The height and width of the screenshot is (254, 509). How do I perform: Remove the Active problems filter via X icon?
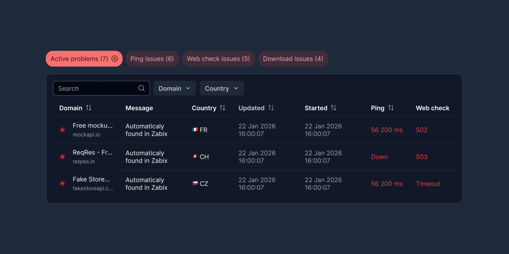(115, 59)
